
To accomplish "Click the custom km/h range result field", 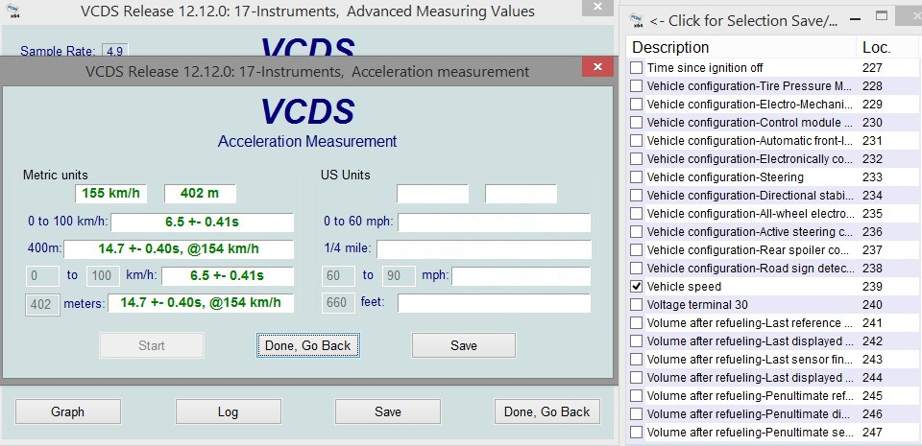I will [227, 276].
